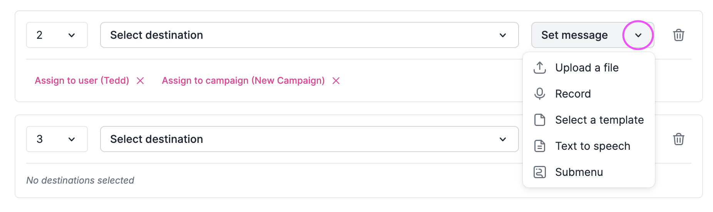
Task: Click the microphone icon next to Record
Action: [540, 94]
